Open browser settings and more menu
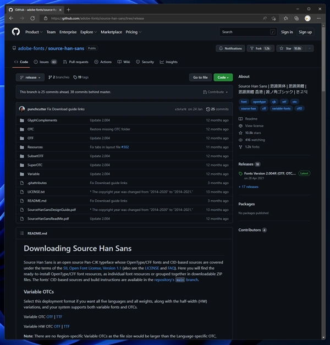Screen dimensions: 330x345 pyautogui.click(x=318, y=18)
